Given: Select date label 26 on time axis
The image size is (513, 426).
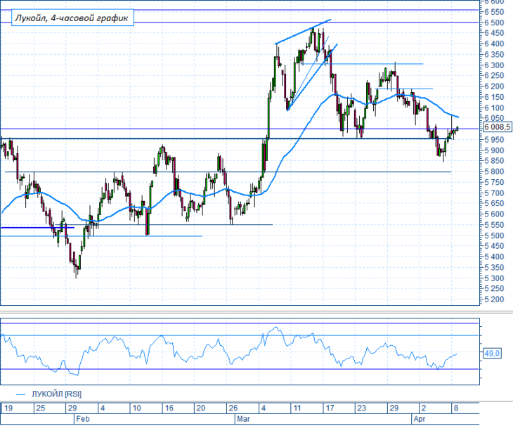Looking at the screenshot, I should pyautogui.click(x=233, y=408).
